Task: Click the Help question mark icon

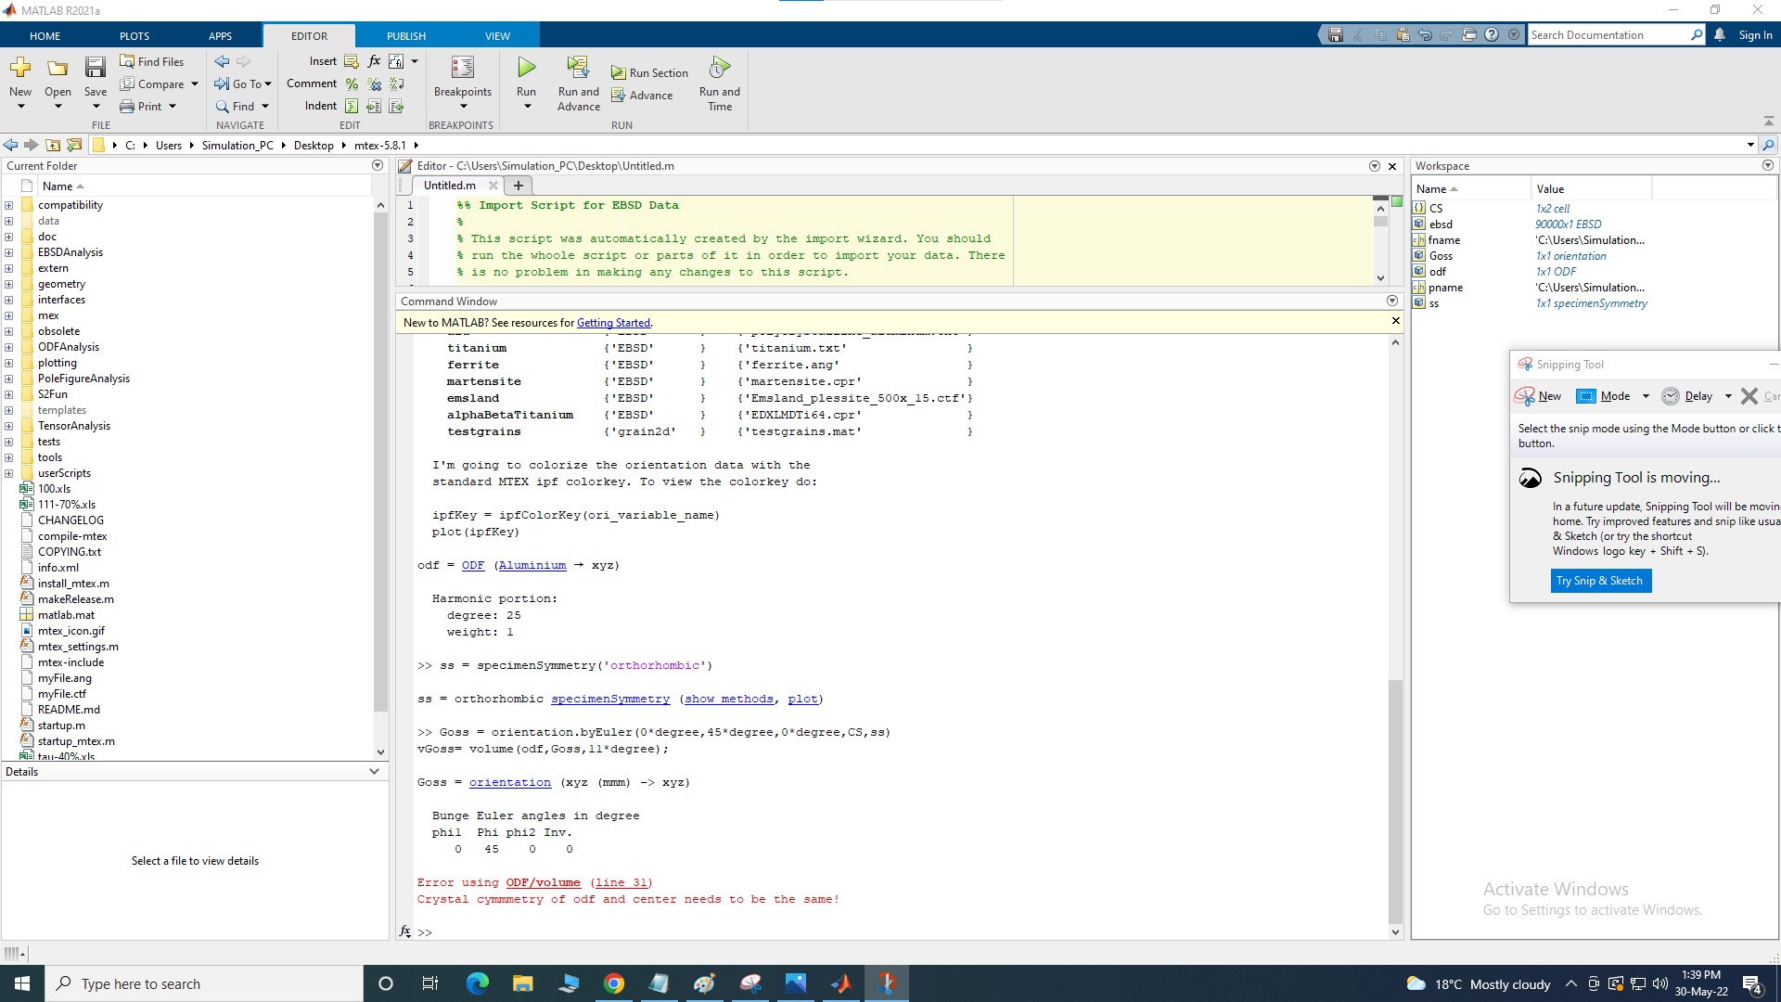Action: [x=1492, y=34]
